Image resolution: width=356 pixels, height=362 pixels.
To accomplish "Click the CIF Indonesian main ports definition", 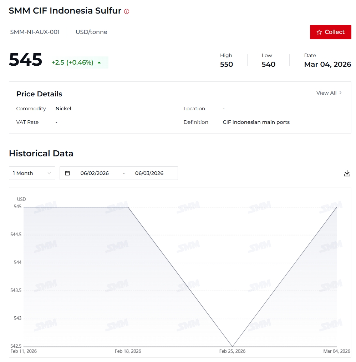I will point(256,122).
